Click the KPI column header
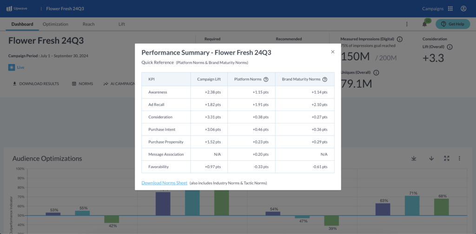476x234 pixels. (x=166, y=79)
